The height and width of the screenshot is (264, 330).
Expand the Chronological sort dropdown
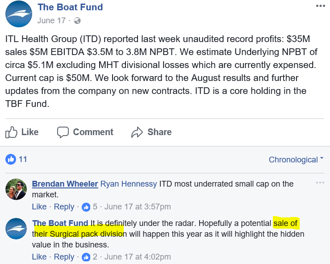pyautogui.click(x=296, y=160)
